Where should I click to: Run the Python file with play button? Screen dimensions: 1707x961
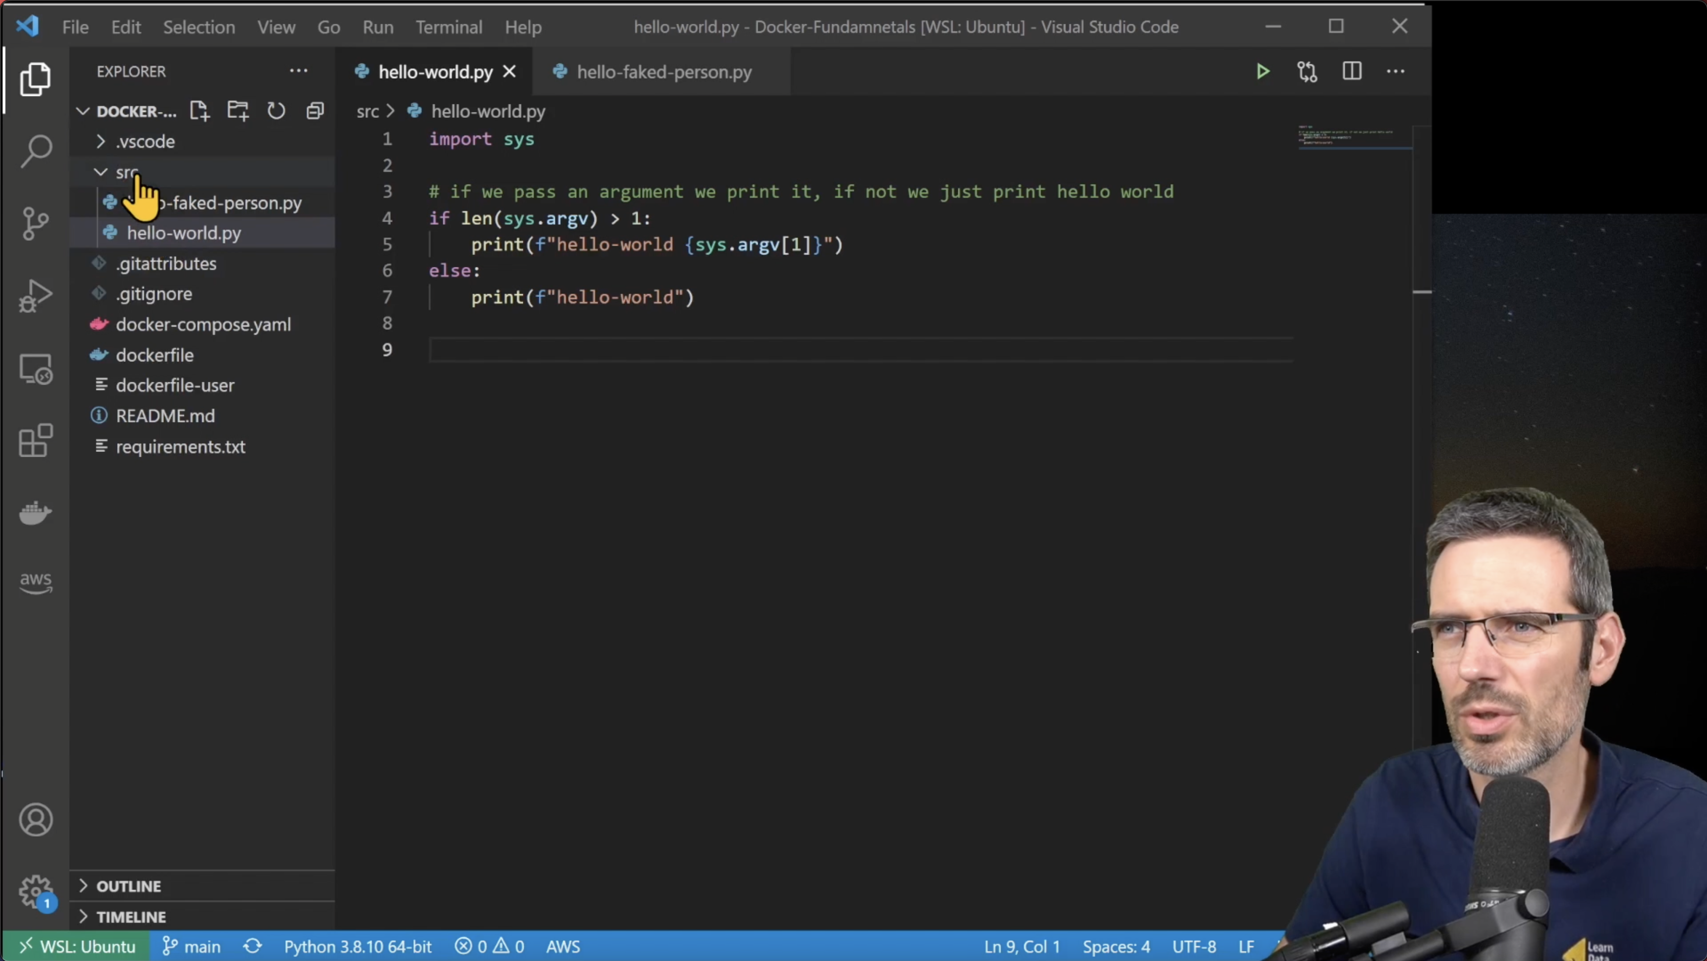point(1263,72)
